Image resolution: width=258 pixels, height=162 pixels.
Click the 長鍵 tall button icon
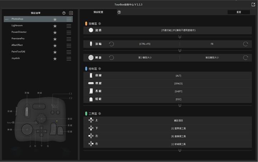pyautogui.click(x=91, y=91)
